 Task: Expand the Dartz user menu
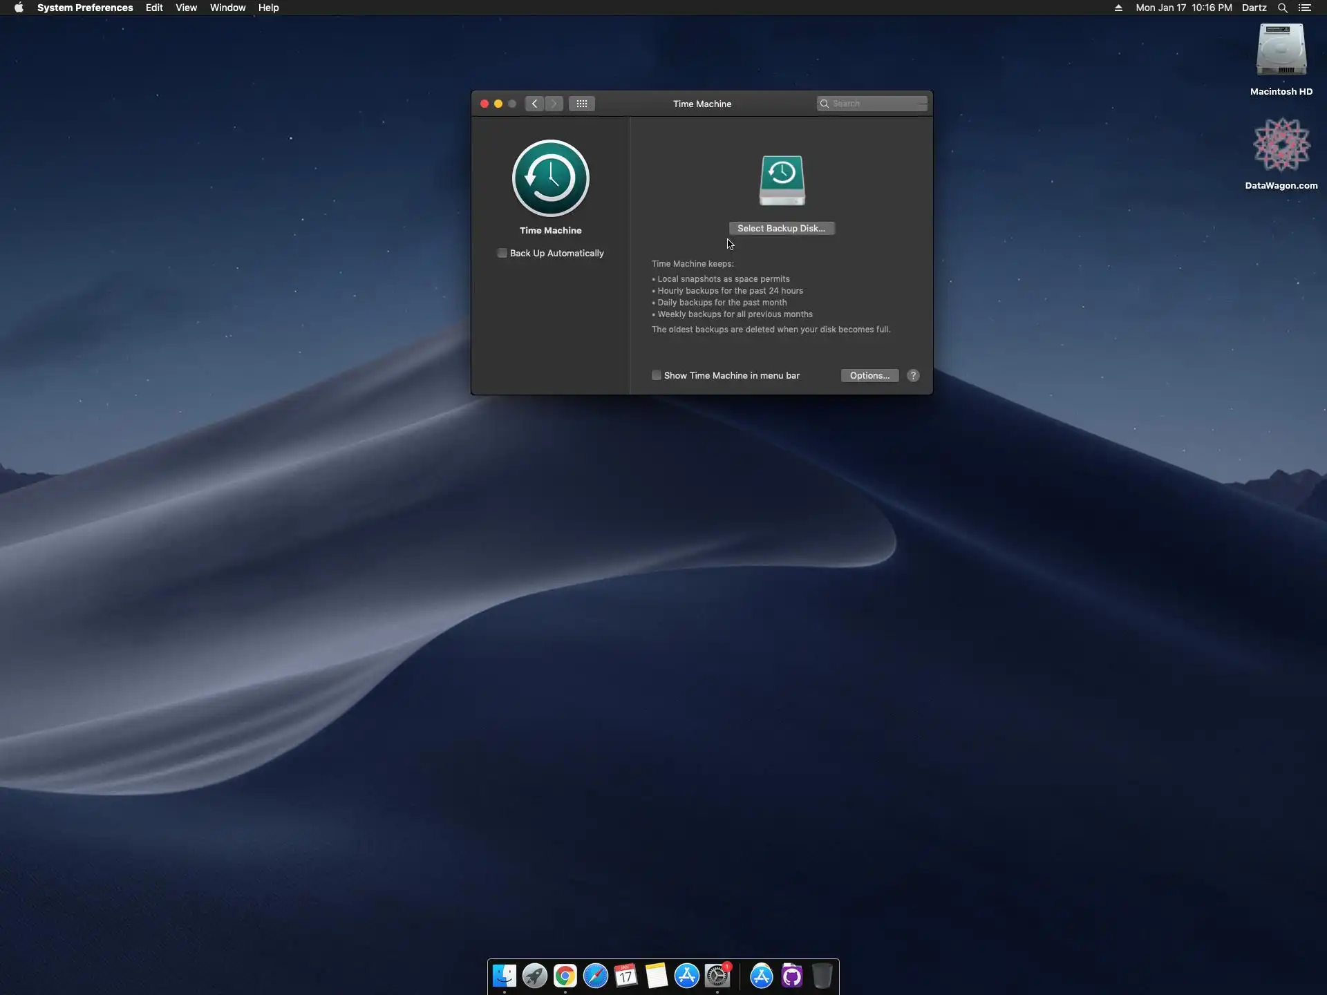tap(1254, 8)
